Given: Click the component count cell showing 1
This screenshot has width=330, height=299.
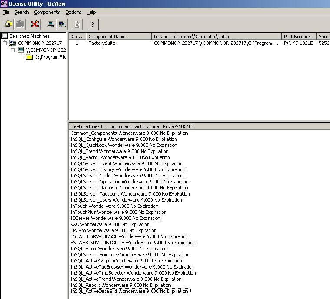Looking at the screenshot, I should [77, 43].
